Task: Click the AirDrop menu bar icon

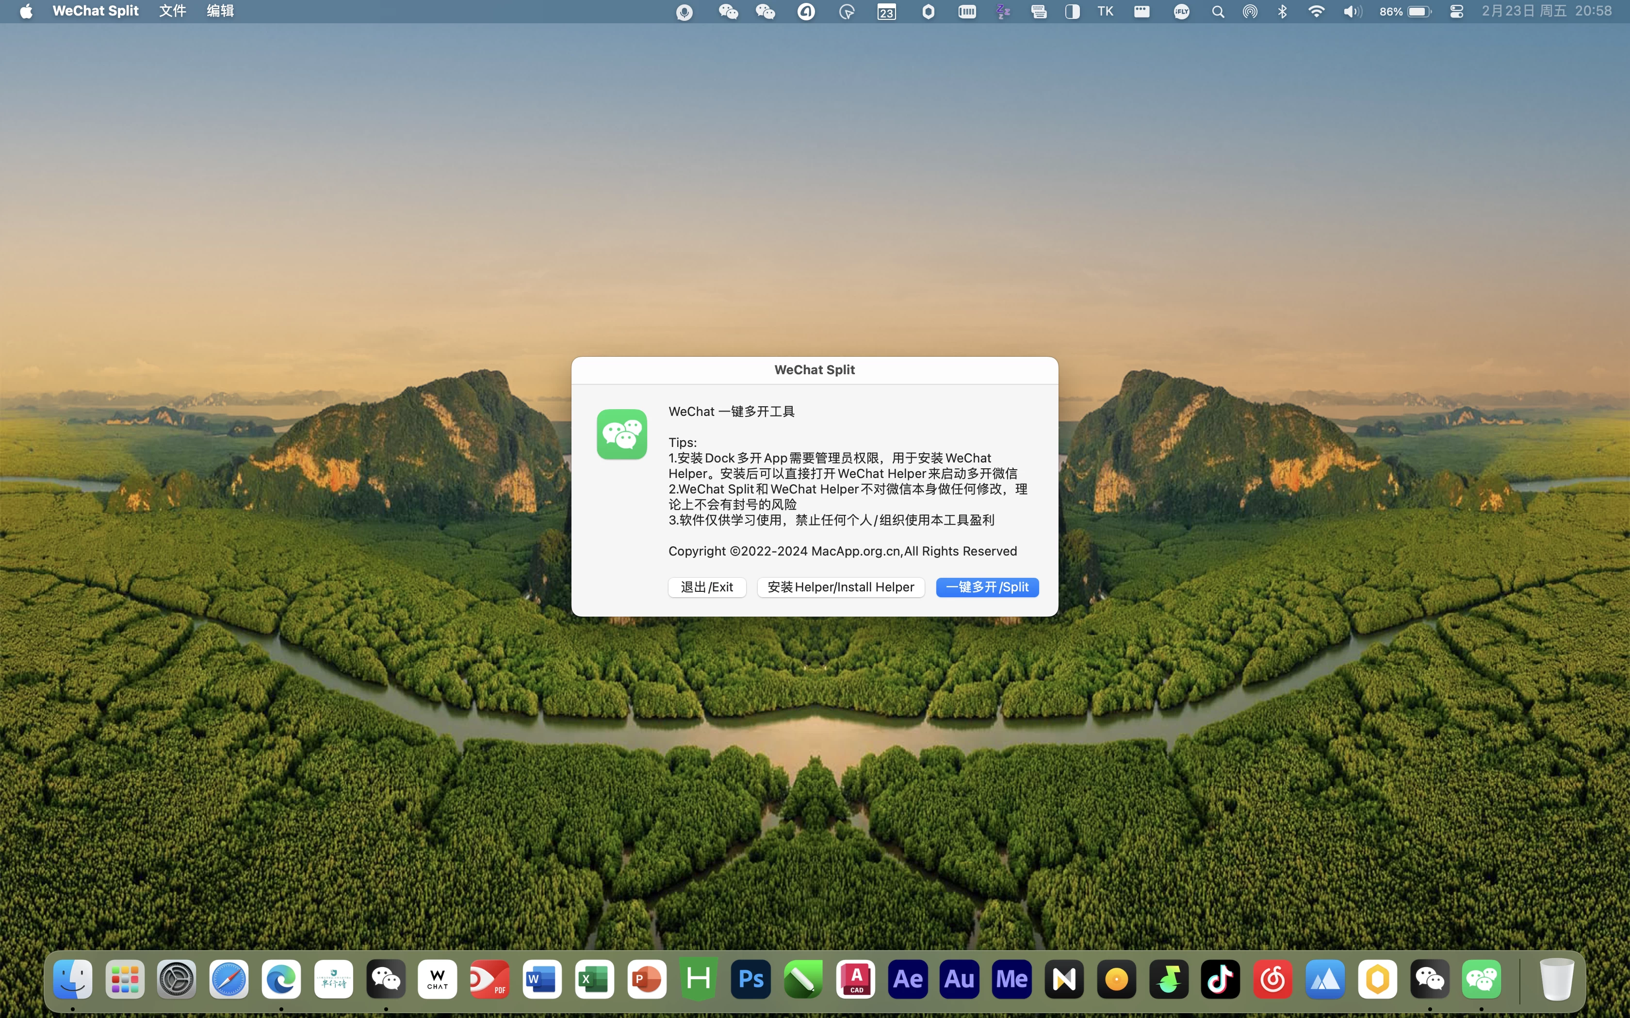Action: point(1250,12)
